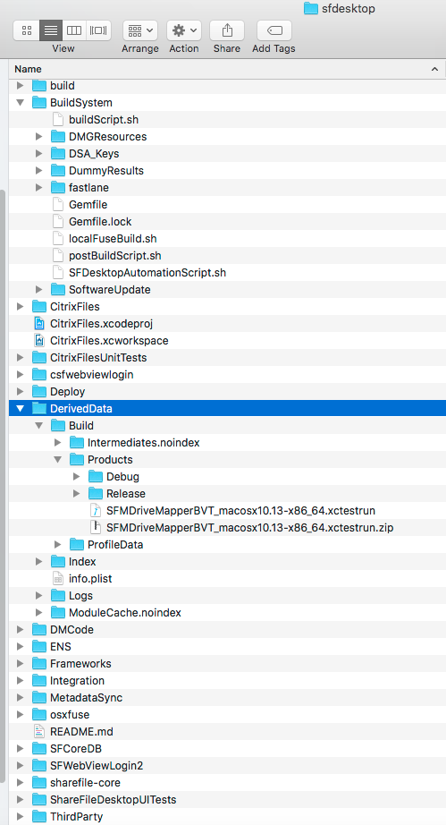Expand the build folder

point(20,85)
